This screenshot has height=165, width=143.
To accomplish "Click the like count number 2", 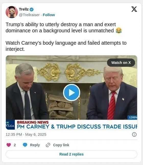I will [15, 145].
